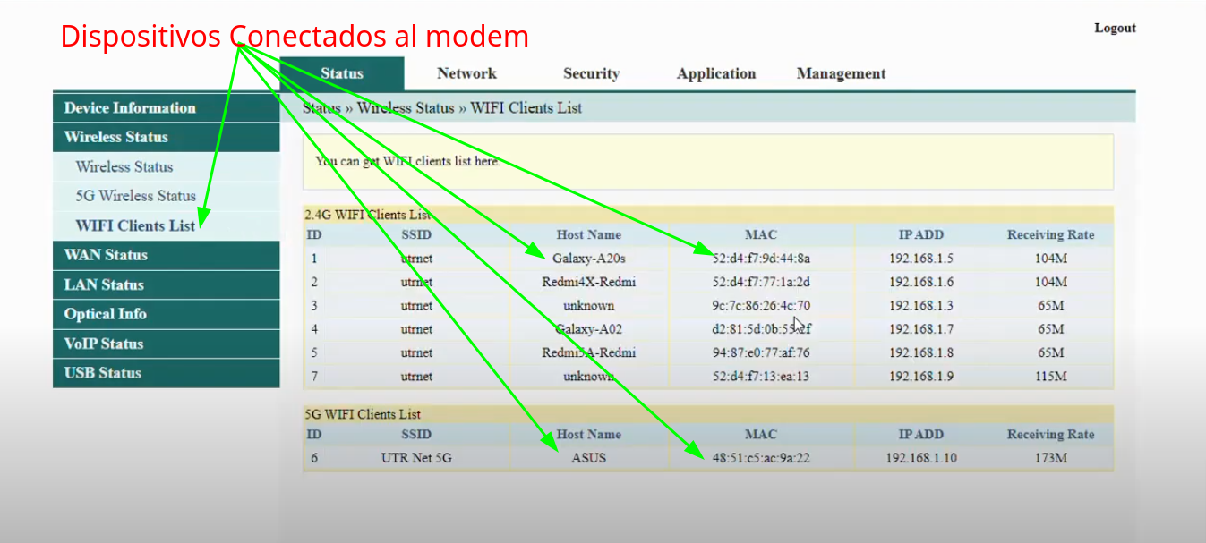Select the Management tab

841,73
